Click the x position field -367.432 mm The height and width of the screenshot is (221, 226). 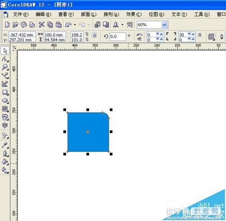pos(22,34)
